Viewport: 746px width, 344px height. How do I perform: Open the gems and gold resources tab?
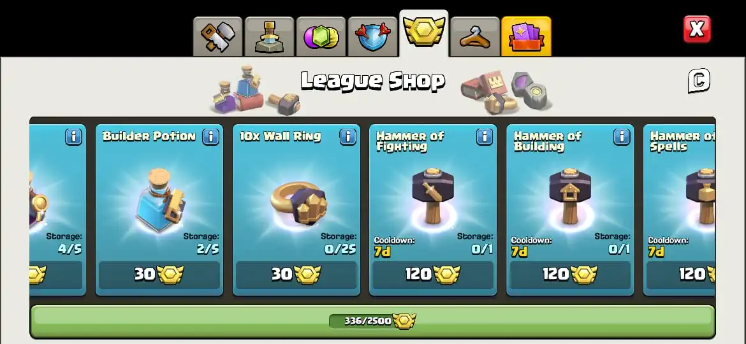[x=321, y=37]
